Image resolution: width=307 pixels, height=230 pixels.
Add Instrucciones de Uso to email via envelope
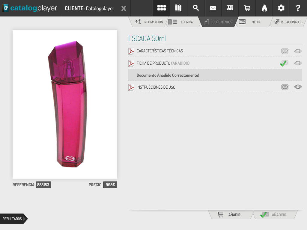(285, 87)
